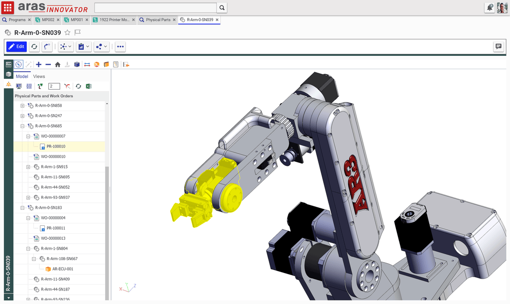Switch to the Views tab
510x304 pixels.
click(39, 76)
